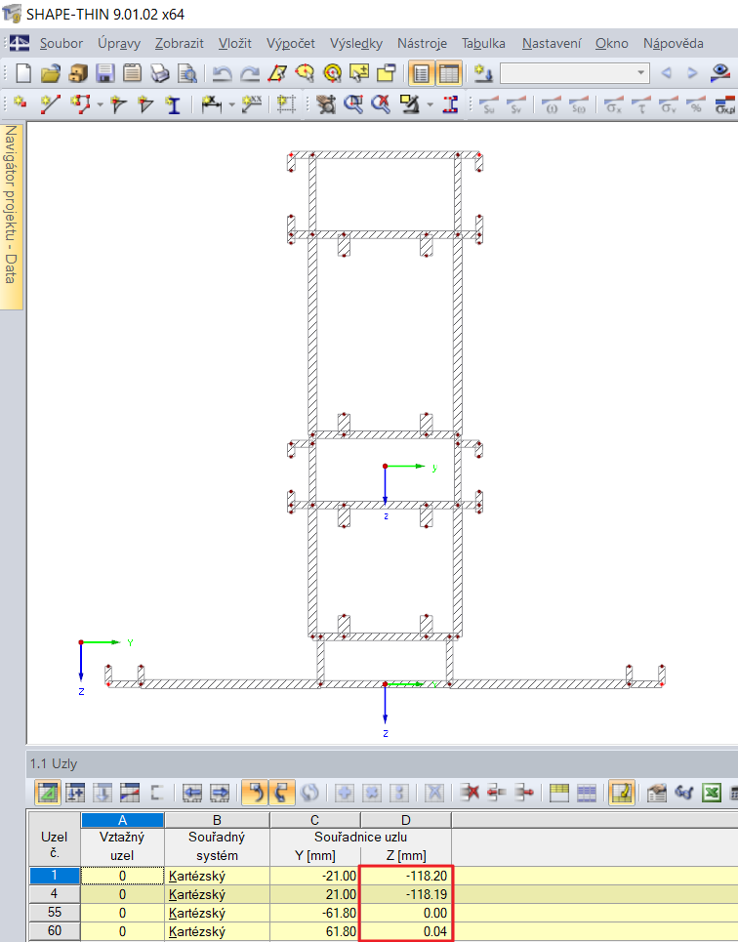Open the empty combo box in top toolbar
Viewport: 738px width, 942px height.
(575, 73)
